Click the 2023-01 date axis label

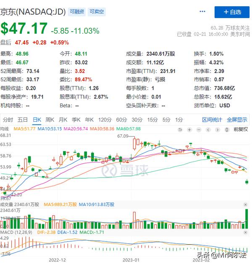point(131,260)
